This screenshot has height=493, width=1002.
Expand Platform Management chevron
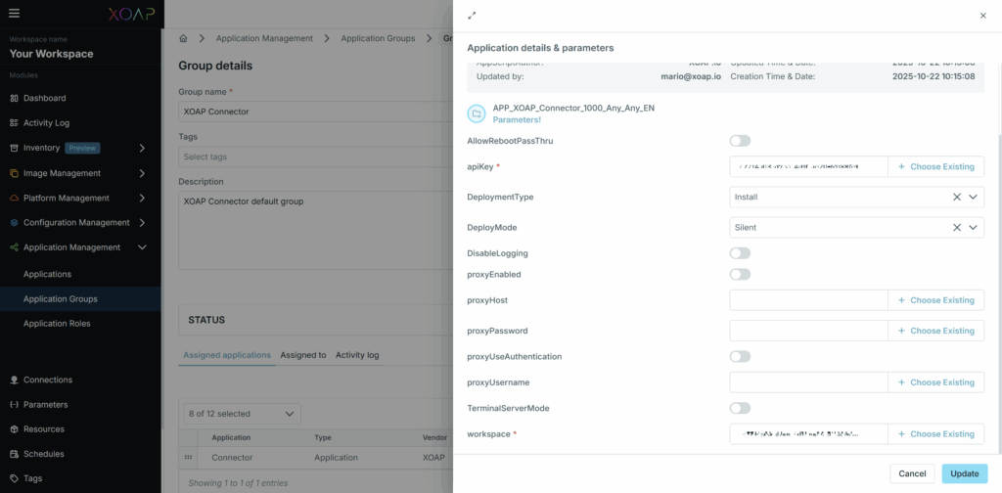click(142, 198)
